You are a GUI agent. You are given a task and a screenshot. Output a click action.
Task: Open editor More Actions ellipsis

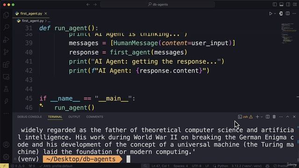[294, 14]
